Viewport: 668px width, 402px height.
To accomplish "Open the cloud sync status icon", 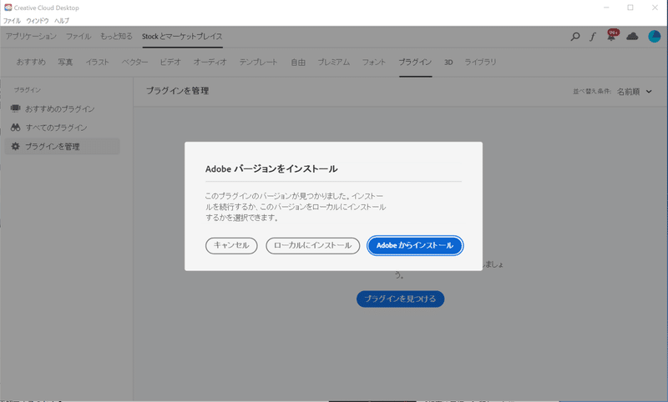I will (x=632, y=36).
